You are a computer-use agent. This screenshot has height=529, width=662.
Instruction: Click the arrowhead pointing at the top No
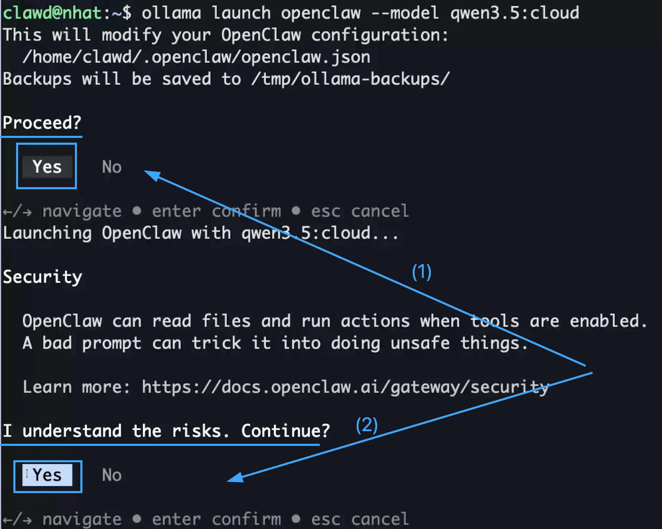click(151, 175)
